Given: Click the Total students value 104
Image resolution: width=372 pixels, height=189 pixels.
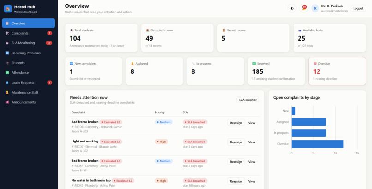Looking at the screenshot, I should tap(75, 38).
